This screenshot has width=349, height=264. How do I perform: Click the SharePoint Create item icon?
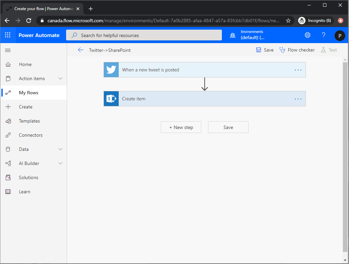(111, 99)
